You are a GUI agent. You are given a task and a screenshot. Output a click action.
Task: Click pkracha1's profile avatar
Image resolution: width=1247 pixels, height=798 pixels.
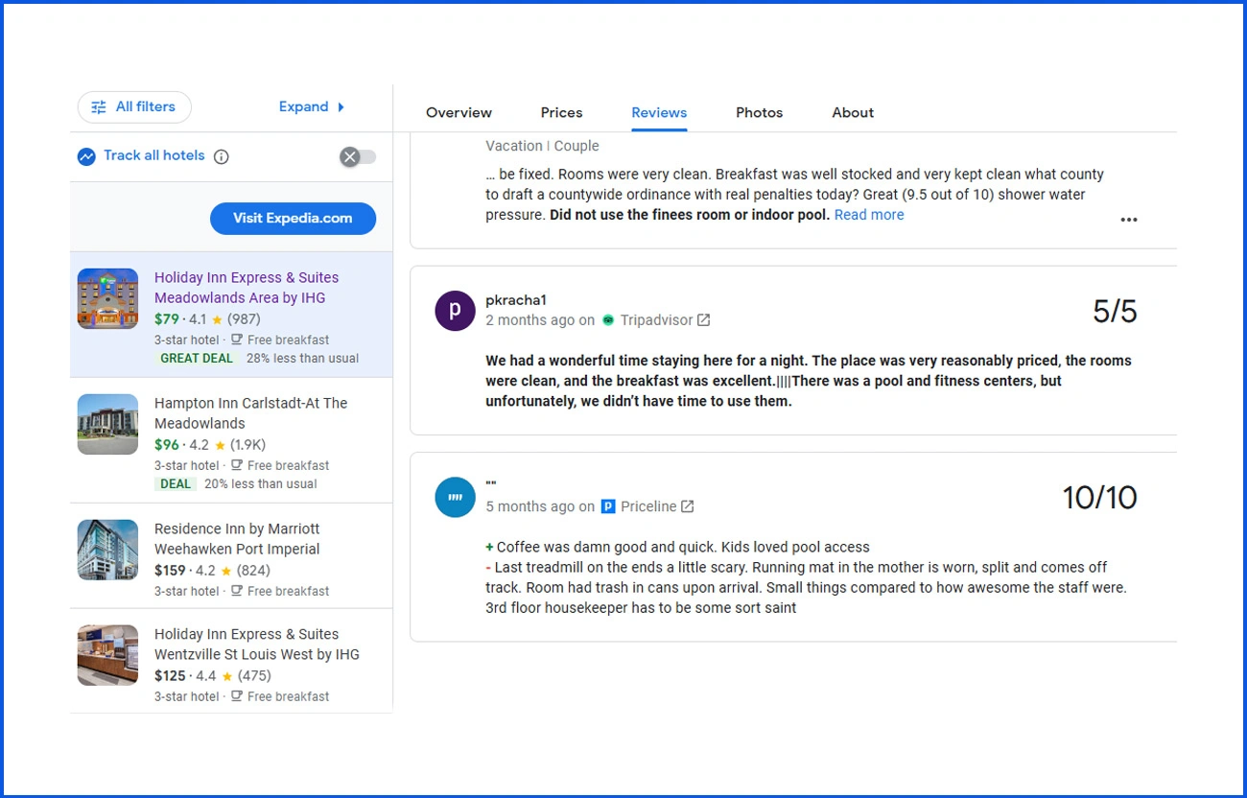point(454,311)
